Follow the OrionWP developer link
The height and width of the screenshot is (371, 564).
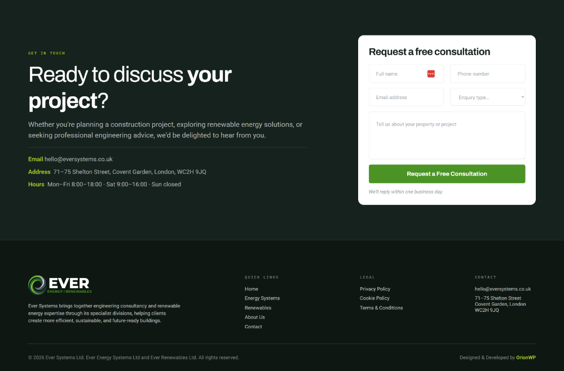(526, 357)
